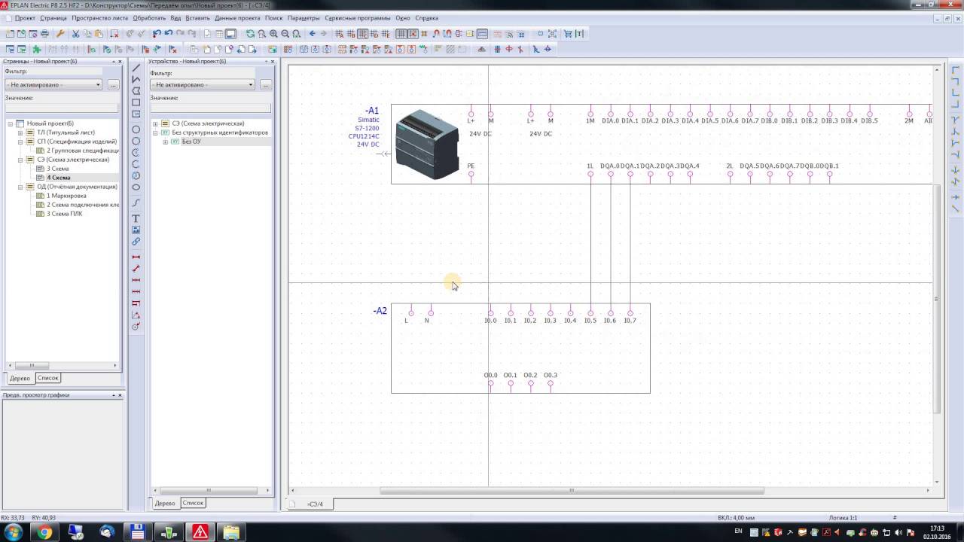Expand the Без ОУ device node
Image resolution: width=964 pixels, height=542 pixels.
[165, 142]
